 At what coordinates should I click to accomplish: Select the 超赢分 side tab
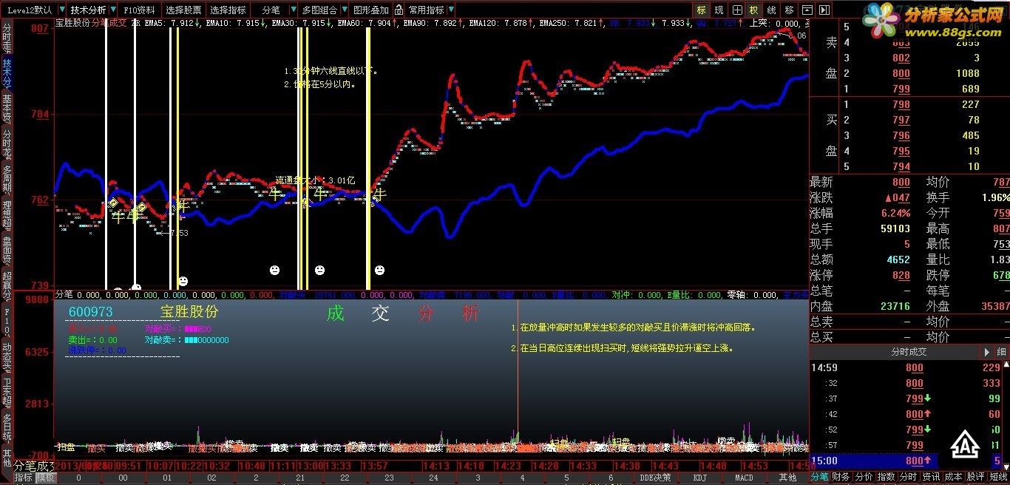[7, 285]
